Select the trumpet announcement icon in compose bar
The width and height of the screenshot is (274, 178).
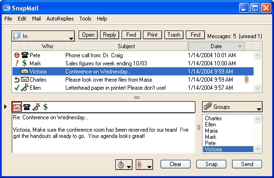36,107
